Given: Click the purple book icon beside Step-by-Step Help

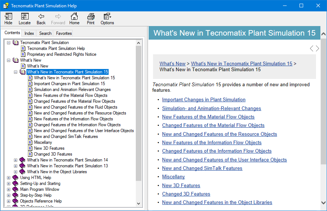Looking at the screenshot, I should point(15,195).
